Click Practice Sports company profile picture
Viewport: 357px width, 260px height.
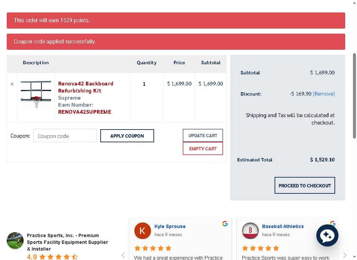pyautogui.click(x=15, y=240)
